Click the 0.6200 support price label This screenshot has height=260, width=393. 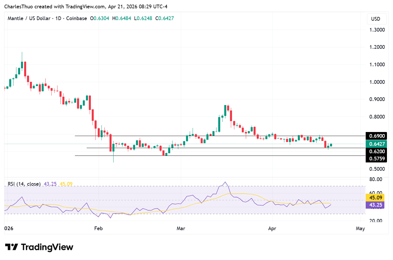click(376, 151)
